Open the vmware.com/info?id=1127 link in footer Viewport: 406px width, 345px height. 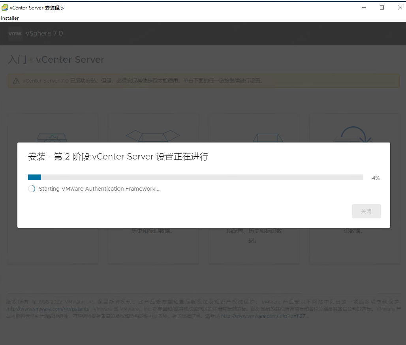[x=263, y=316]
